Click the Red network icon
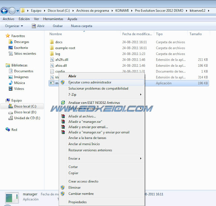Viewport: 216px width, 206px height. click(8, 129)
